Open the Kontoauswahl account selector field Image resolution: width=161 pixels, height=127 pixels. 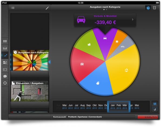tap(101, 117)
